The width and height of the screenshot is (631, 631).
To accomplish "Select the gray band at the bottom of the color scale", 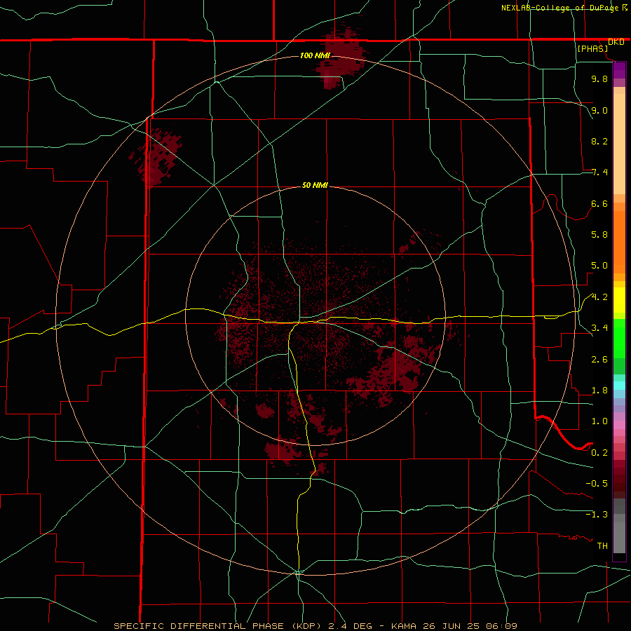I will pyautogui.click(x=619, y=534).
